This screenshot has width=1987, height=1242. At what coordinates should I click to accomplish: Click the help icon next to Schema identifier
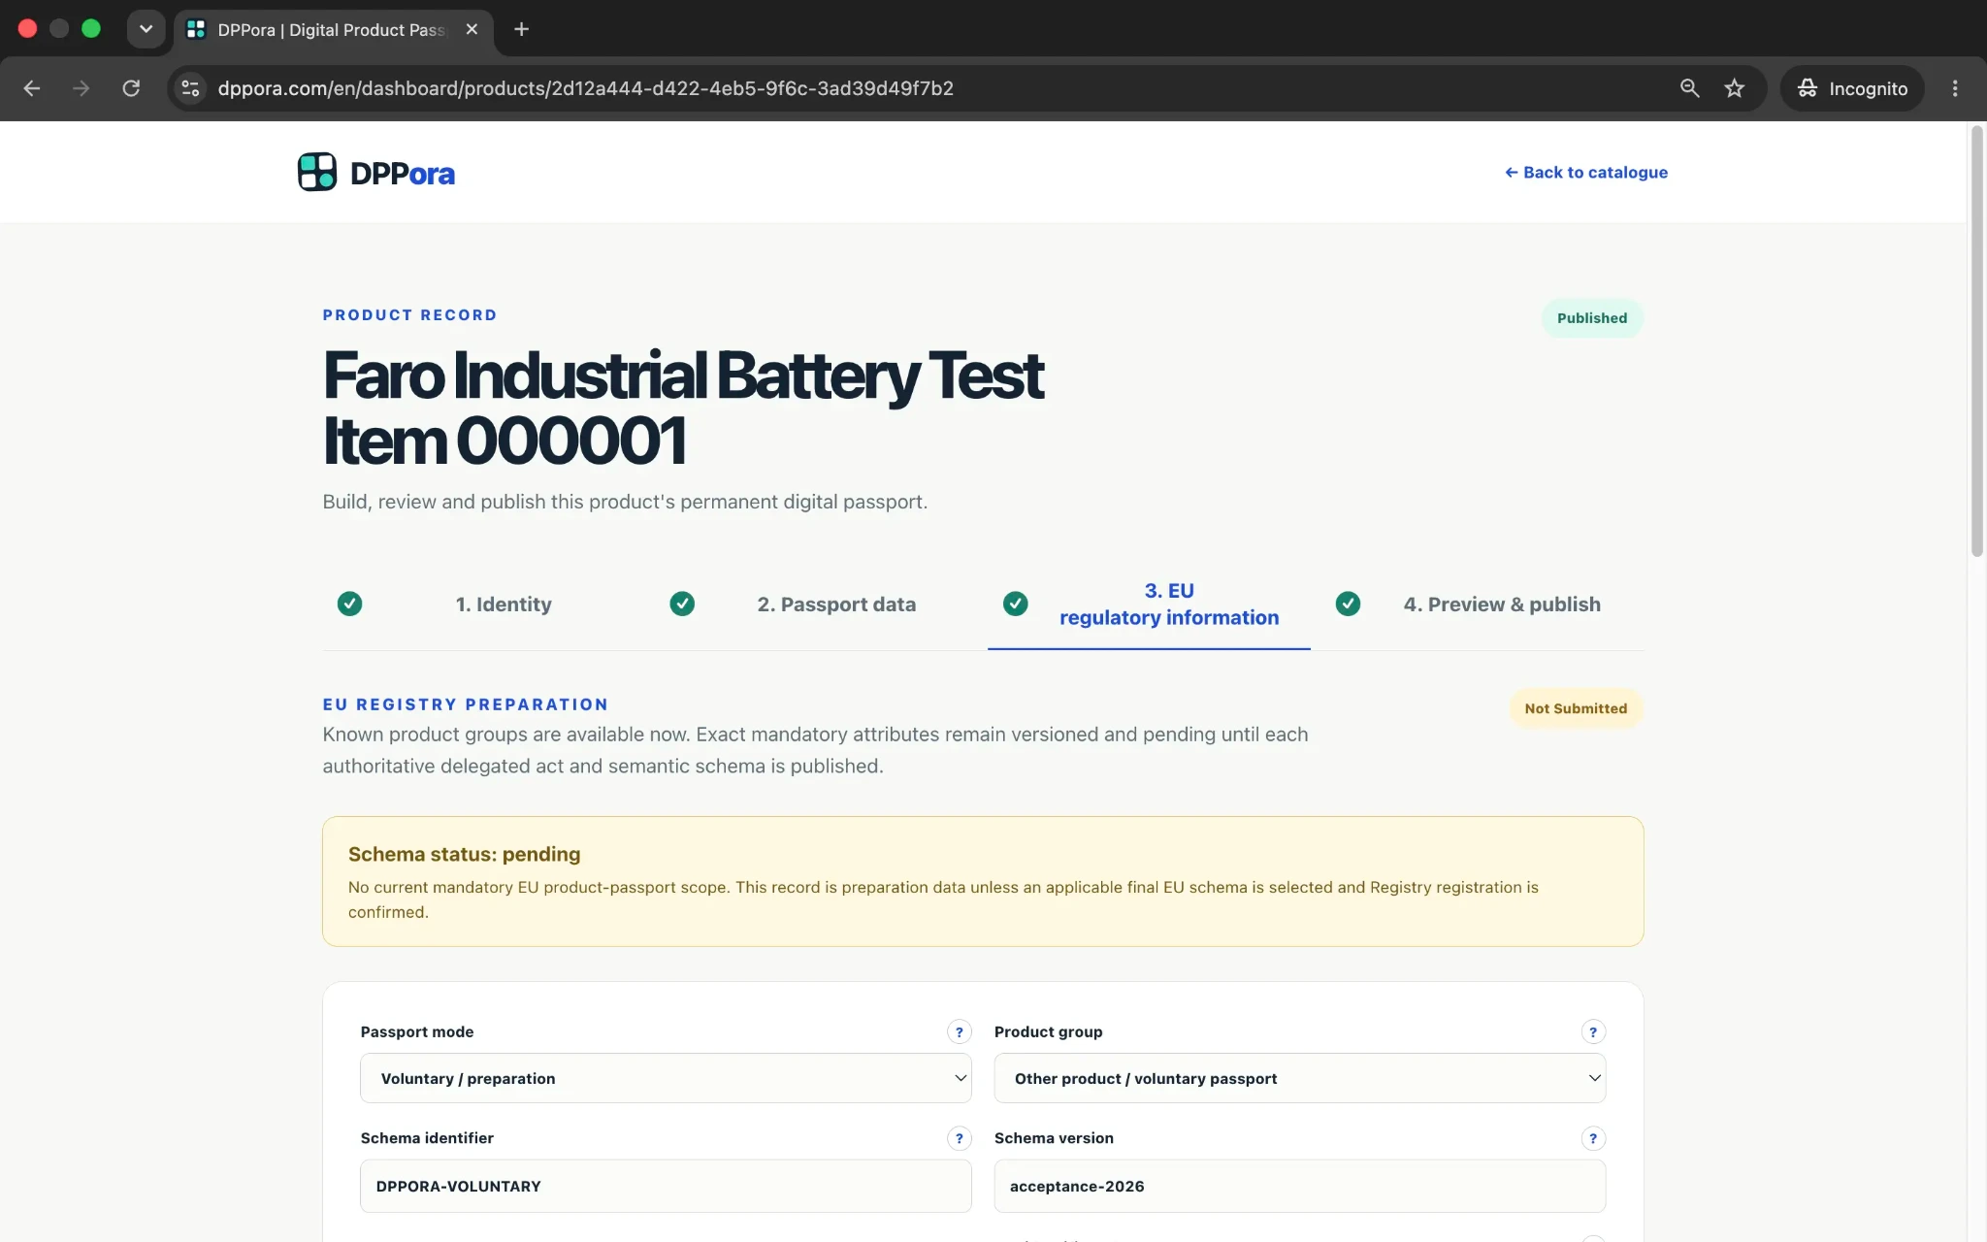(x=959, y=1138)
